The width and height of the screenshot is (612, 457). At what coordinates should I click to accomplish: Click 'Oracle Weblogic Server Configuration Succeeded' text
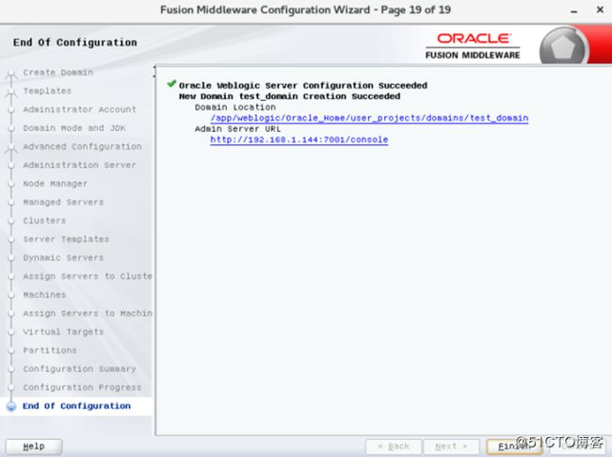(x=303, y=86)
